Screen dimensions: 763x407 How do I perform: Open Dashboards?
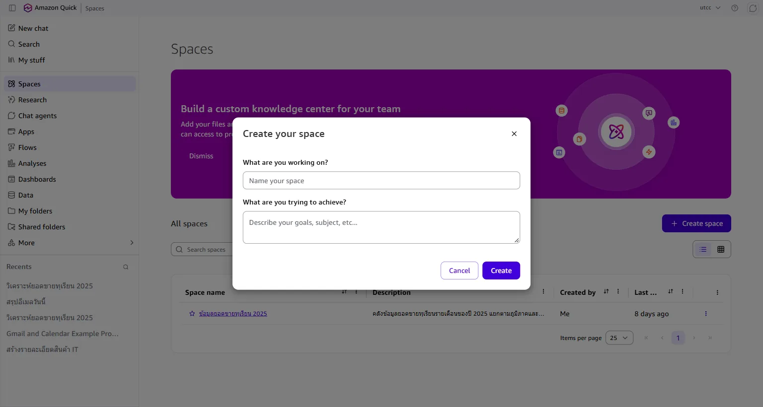(x=70, y=179)
